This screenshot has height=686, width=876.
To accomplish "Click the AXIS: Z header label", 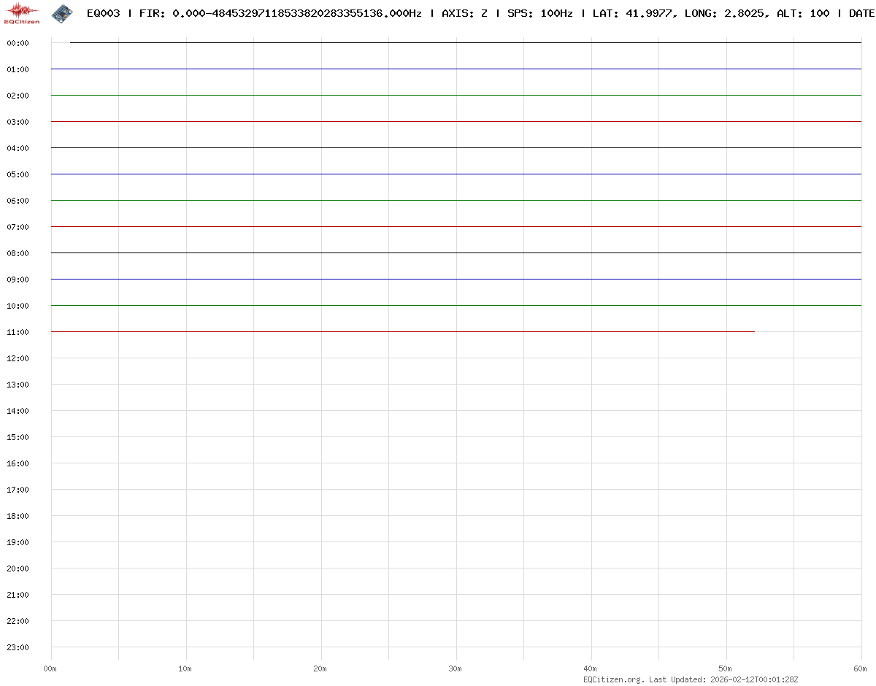I will (x=464, y=13).
